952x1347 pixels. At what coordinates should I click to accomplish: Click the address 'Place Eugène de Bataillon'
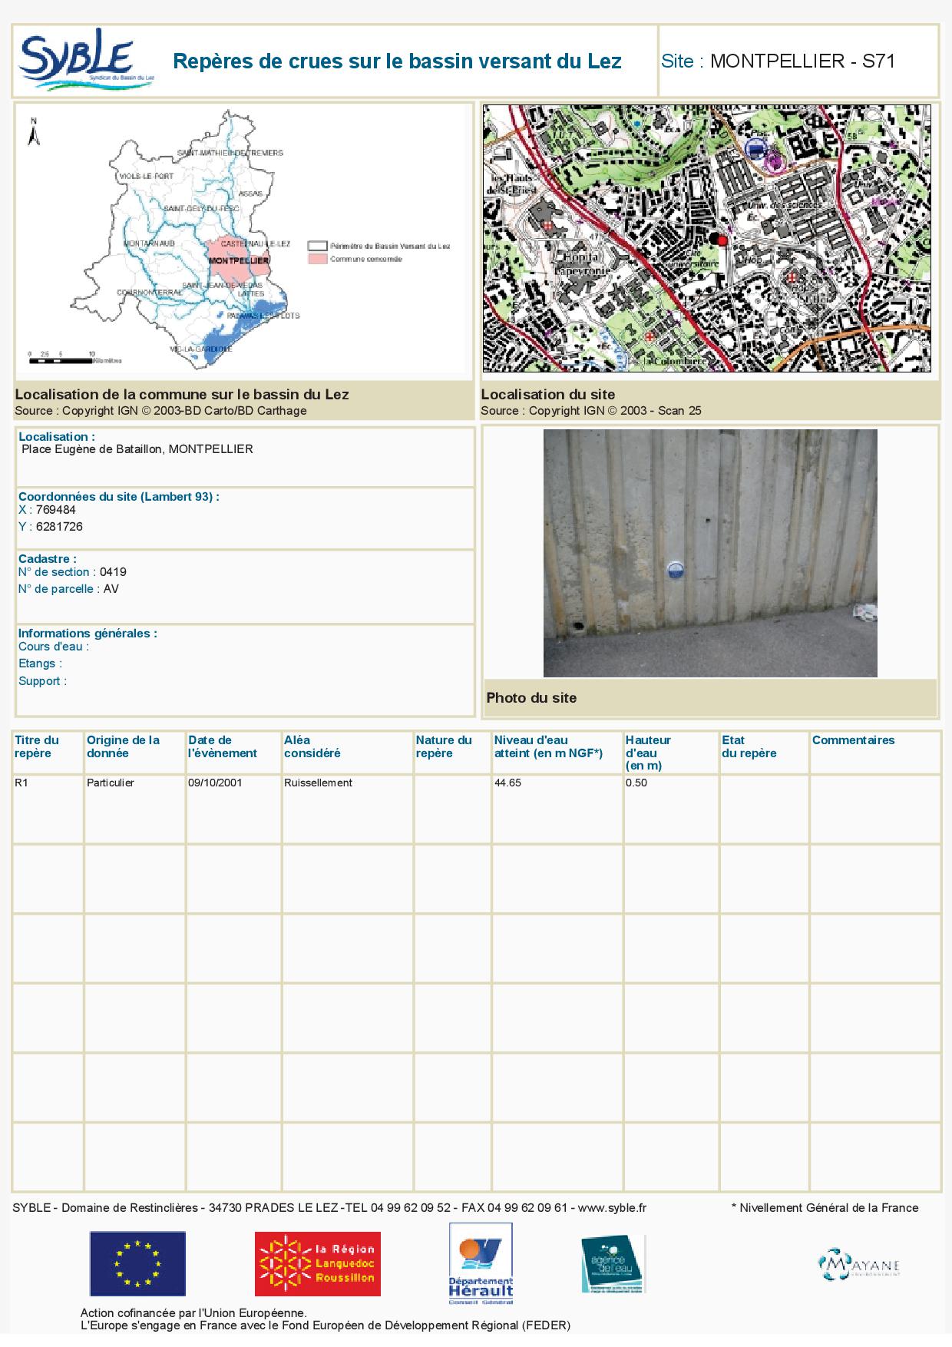(x=137, y=449)
